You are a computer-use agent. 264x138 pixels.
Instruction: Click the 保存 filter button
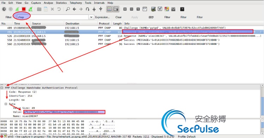(151, 17)
